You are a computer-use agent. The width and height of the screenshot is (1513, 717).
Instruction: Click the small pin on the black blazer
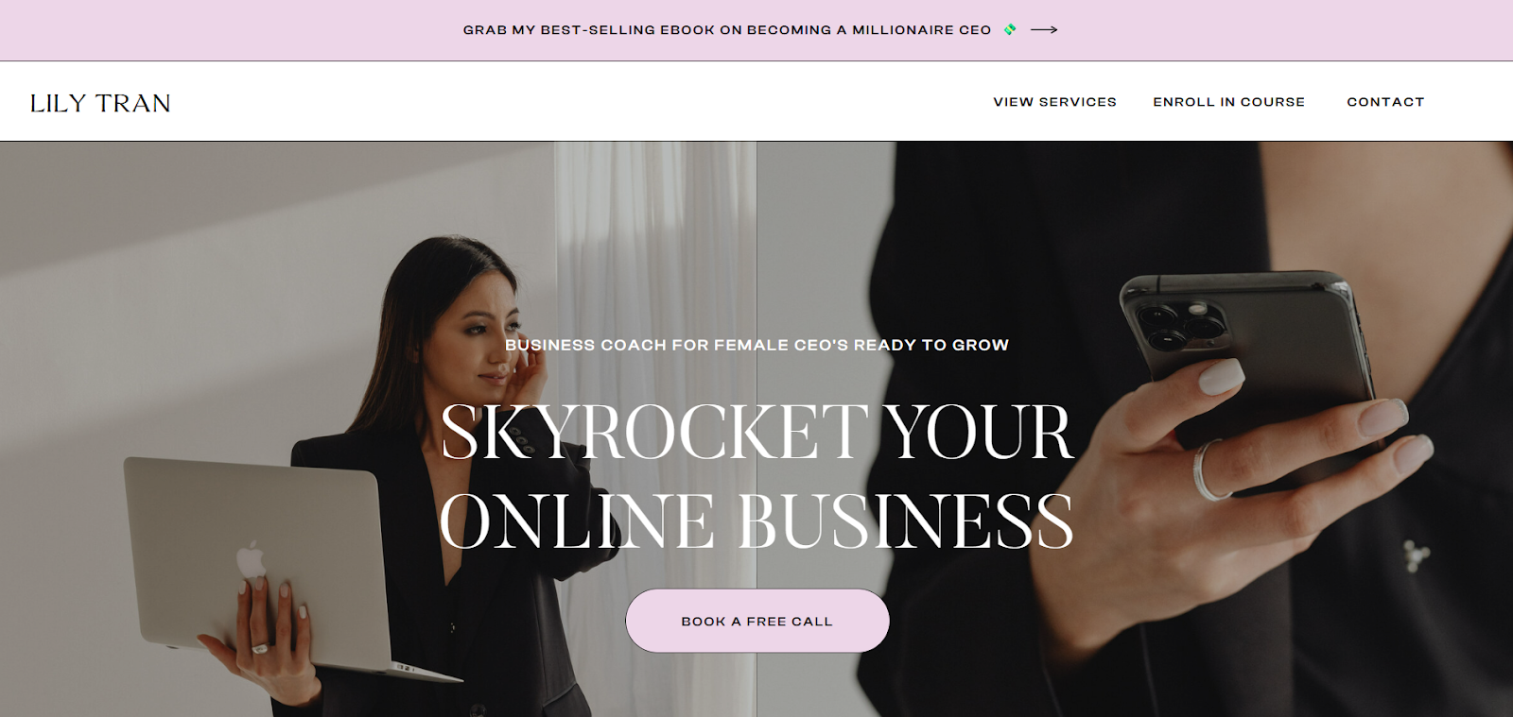click(1415, 555)
